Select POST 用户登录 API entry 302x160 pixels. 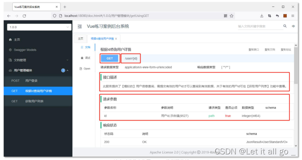pos(38,81)
